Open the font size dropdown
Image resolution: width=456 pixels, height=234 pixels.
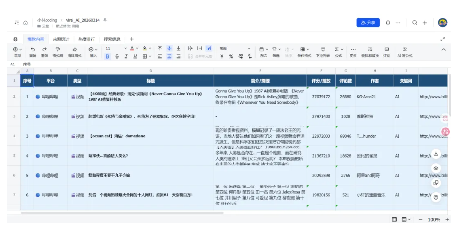tap(125, 49)
